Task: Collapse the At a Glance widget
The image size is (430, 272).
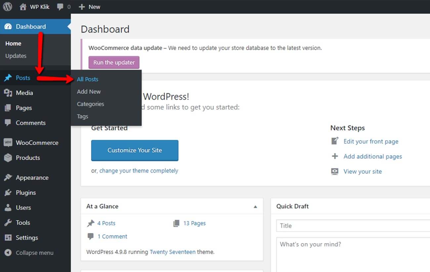Action: tap(255, 206)
